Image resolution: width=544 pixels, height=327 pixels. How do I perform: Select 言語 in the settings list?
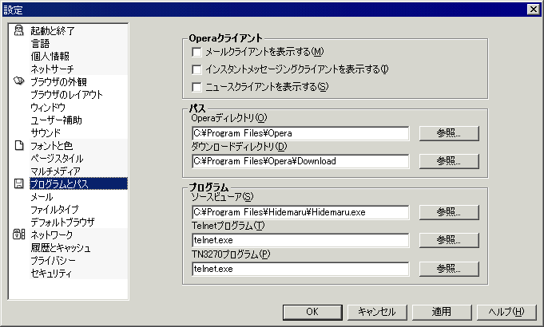coord(40,43)
